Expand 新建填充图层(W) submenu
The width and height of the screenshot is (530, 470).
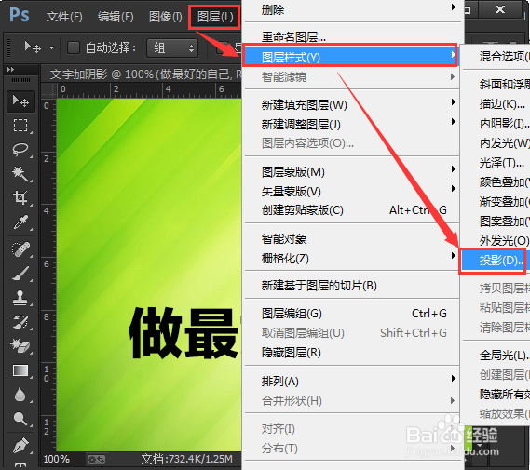pyautogui.click(x=351, y=104)
